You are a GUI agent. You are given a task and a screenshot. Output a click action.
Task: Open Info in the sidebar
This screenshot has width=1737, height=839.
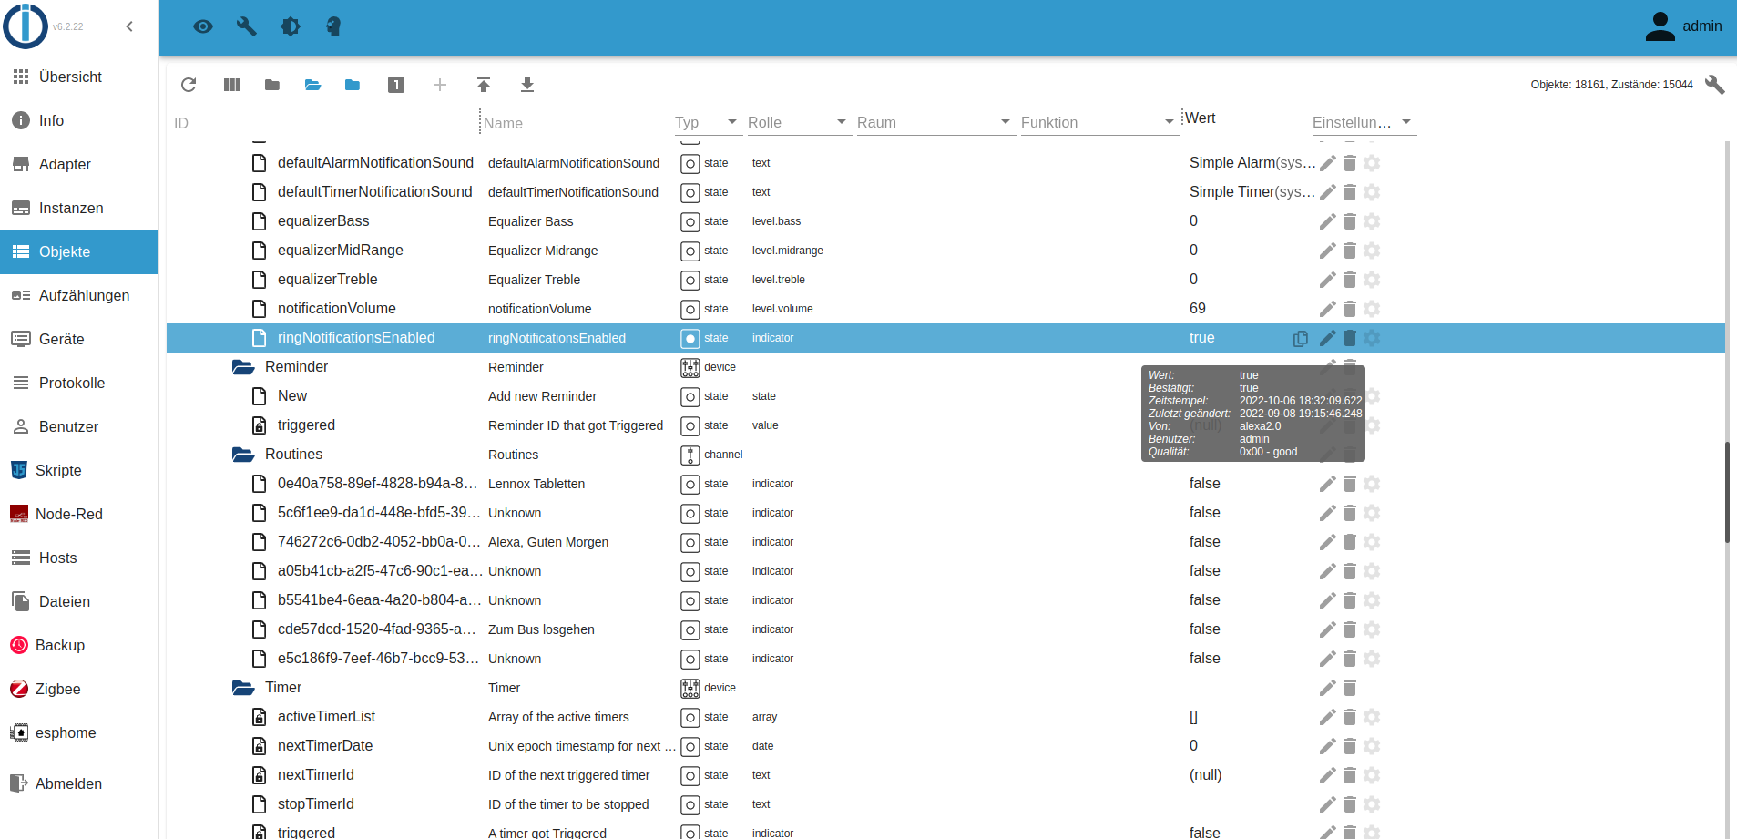click(79, 120)
